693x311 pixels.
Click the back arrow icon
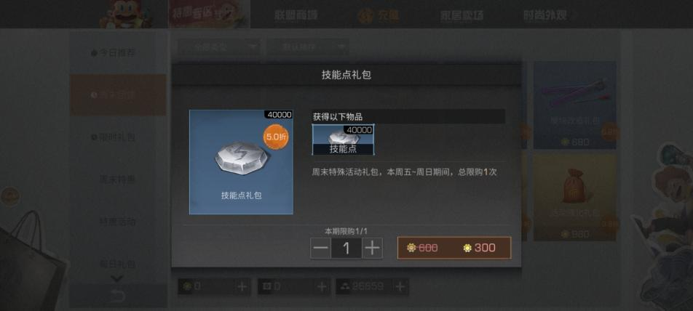point(117,296)
